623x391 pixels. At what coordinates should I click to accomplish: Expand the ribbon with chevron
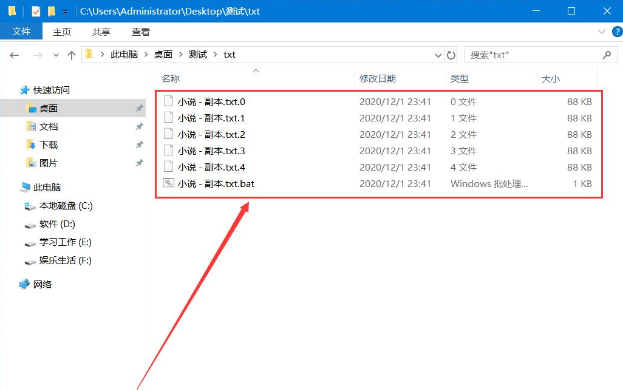pyautogui.click(x=602, y=32)
